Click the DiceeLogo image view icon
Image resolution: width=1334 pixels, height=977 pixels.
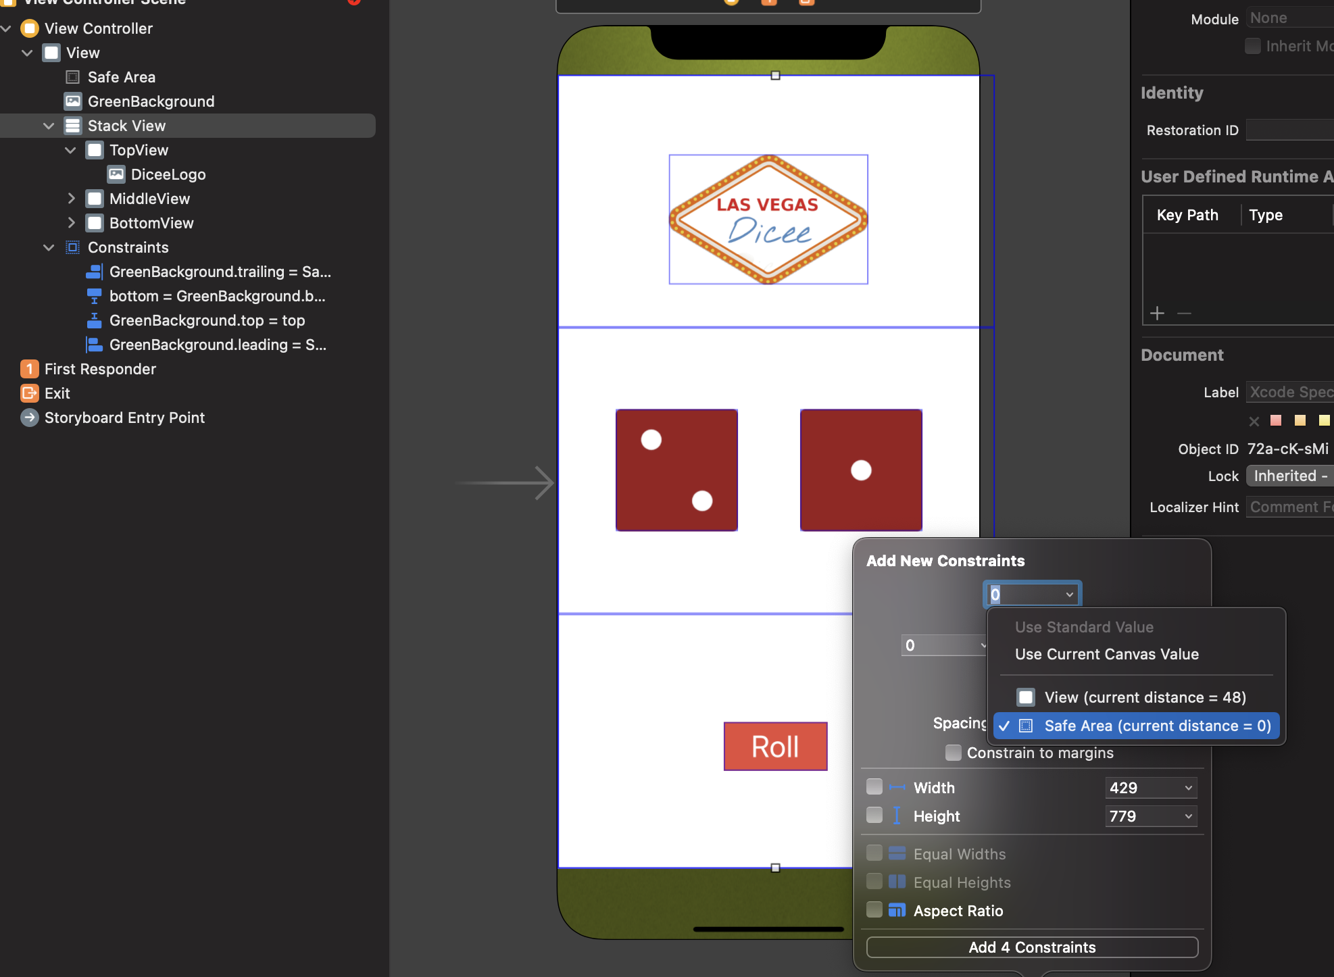coord(116,174)
